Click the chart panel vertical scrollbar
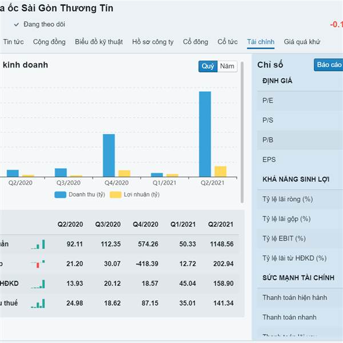 pos(242,133)
